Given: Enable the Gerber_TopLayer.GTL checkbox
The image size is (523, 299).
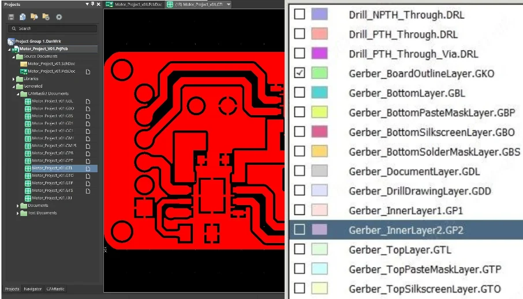Looking at the screenshot, I should (x=300, y=249).
